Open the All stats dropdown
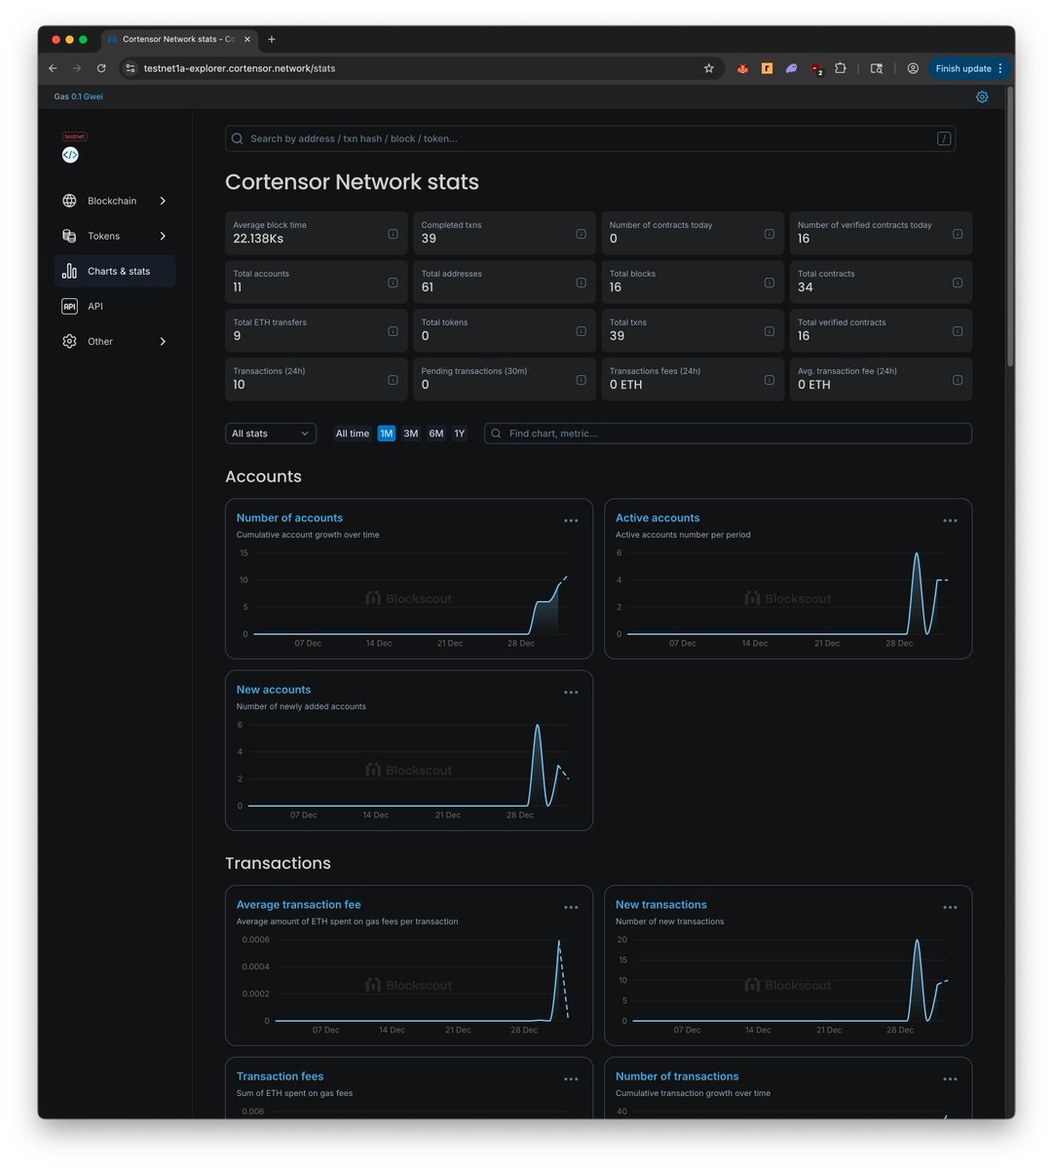This screenshot has width=1053, height=1169. [271, 434]
